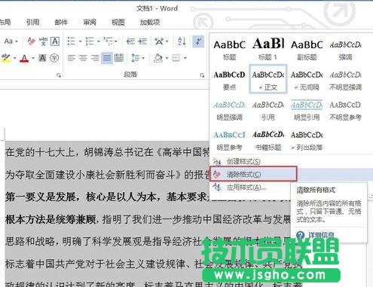Viewport: 373px width, 287px height.
Task: Click the Distributed alignment icon
Action: pos(119,58)
